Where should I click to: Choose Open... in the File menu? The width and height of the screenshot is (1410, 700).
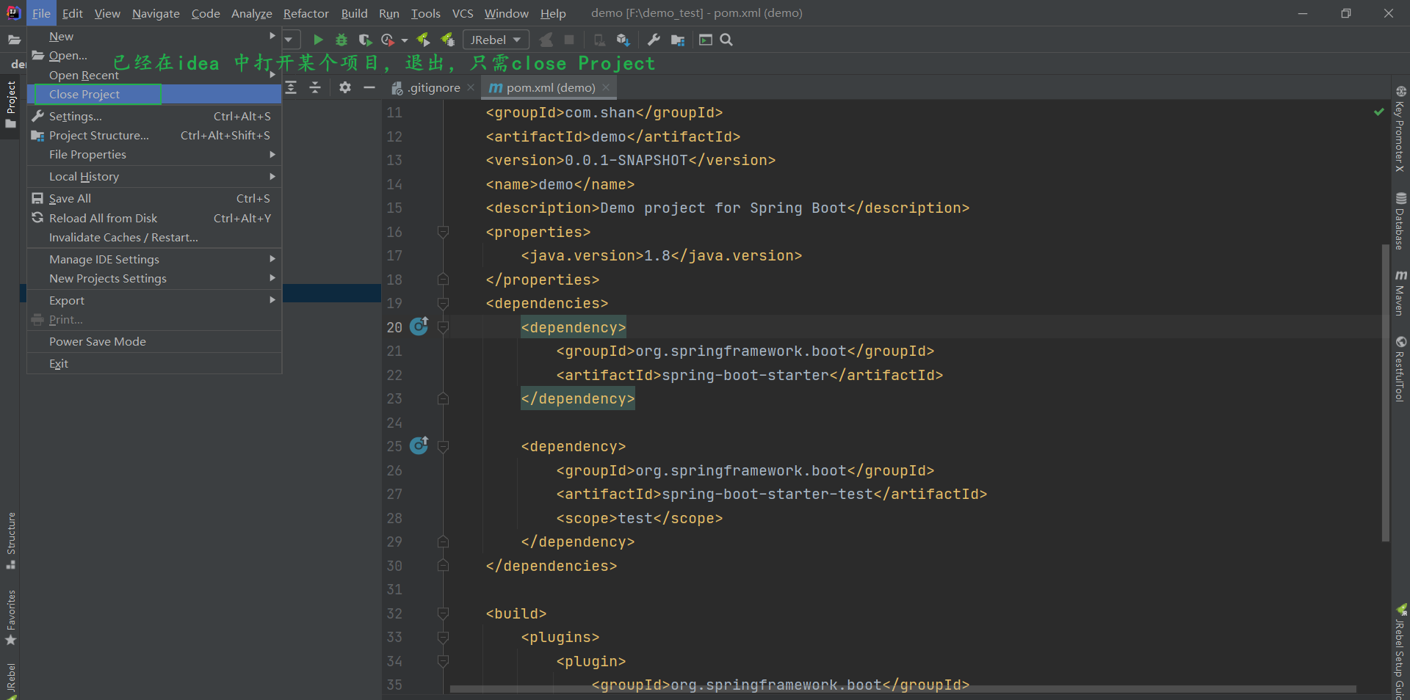154,55
